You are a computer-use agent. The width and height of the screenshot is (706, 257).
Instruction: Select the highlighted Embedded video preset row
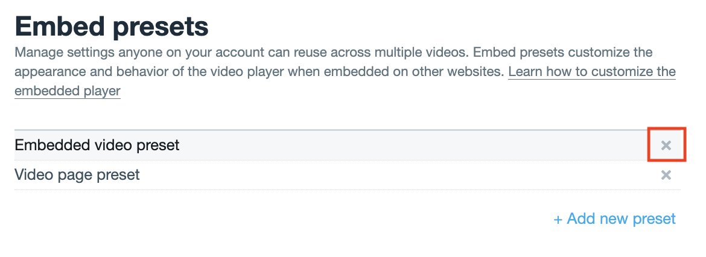[x=362, y=145]
